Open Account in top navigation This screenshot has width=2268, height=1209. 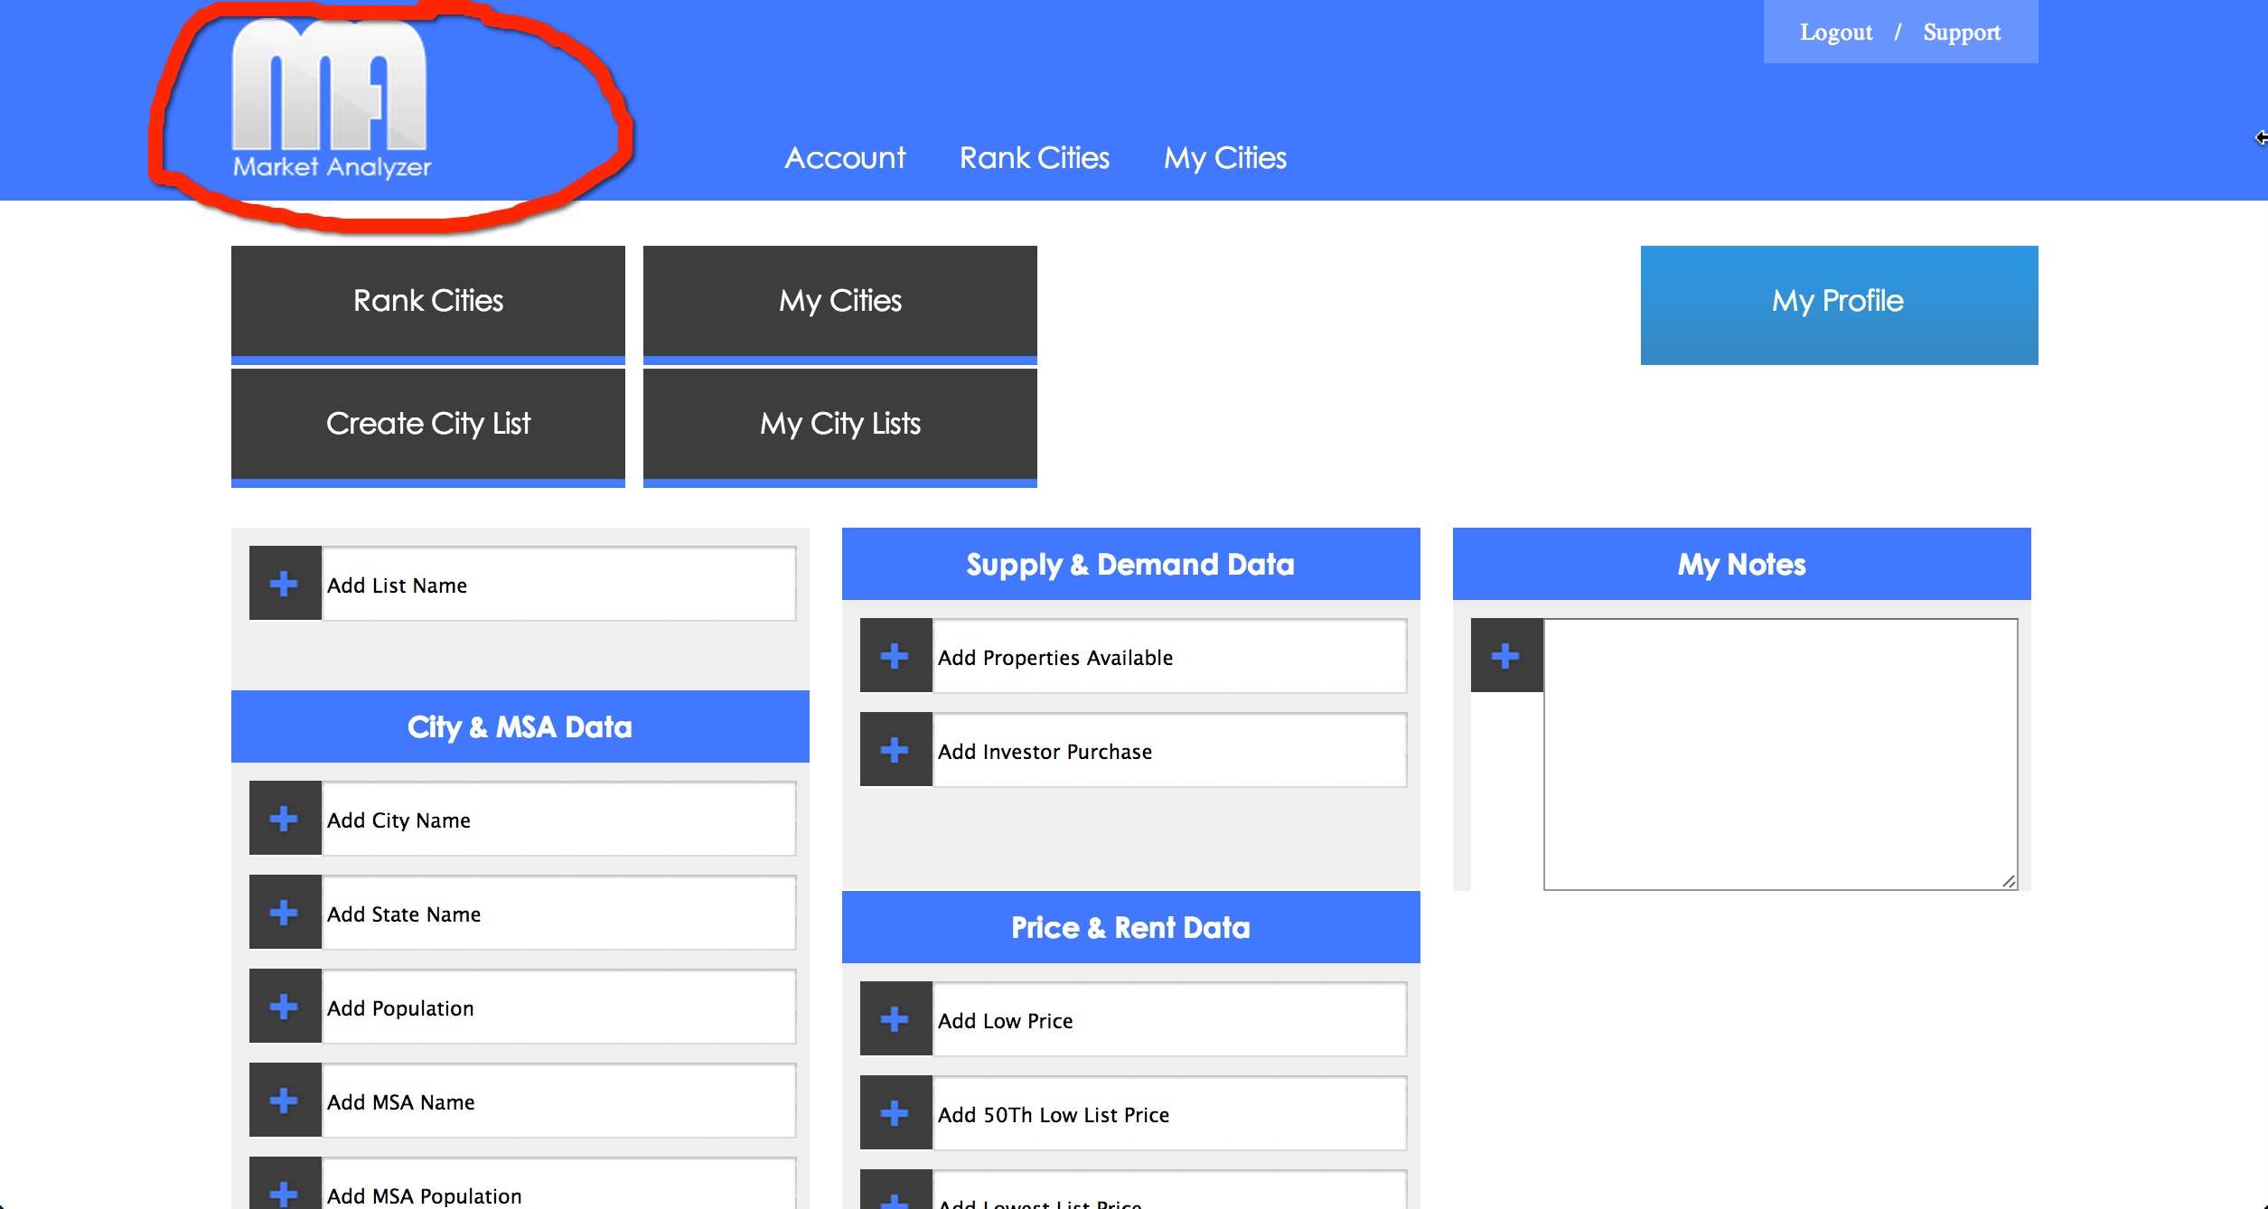[x=845, y=158]
